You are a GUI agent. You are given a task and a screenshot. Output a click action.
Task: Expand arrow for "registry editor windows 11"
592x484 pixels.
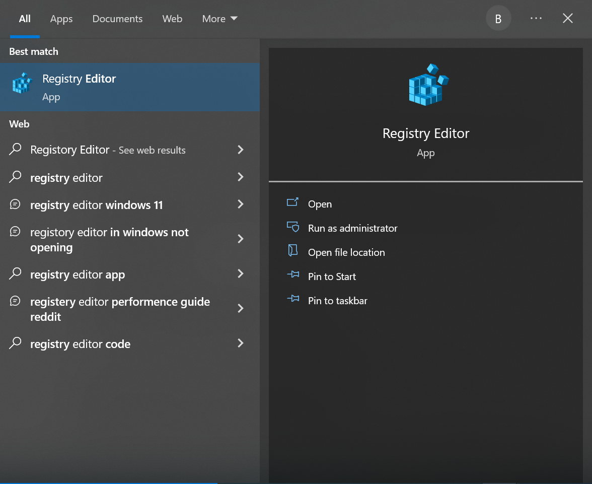click(241, 204)
